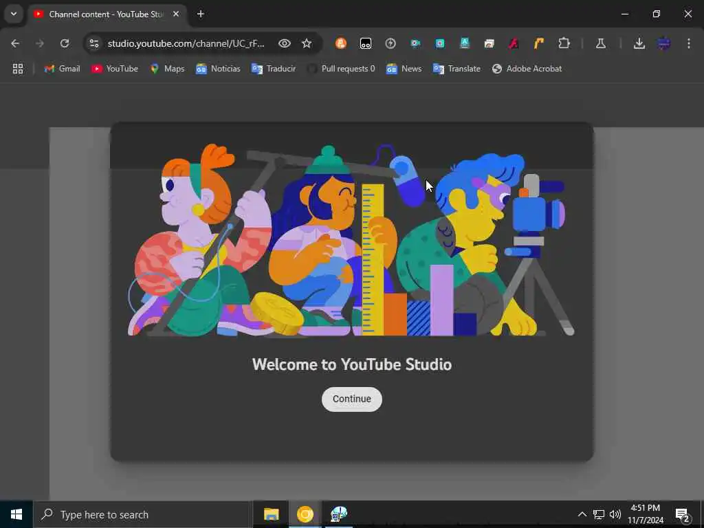Click the Continue button in welcome dialog
Screen dimensions: 704x528
click(x=351, y=399)
